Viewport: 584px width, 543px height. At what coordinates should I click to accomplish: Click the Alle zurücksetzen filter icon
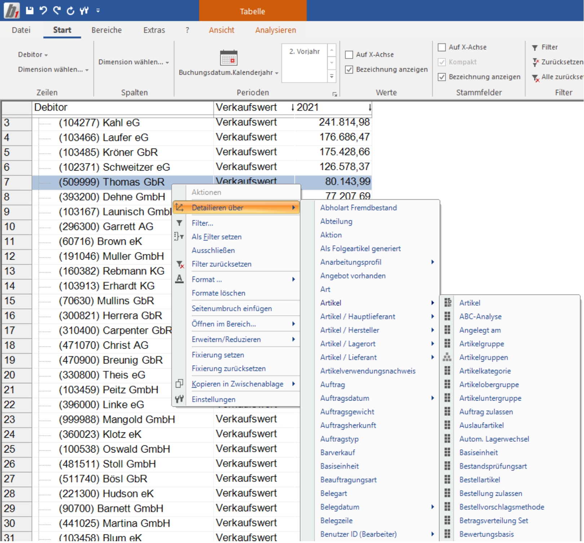coord(536,78)
